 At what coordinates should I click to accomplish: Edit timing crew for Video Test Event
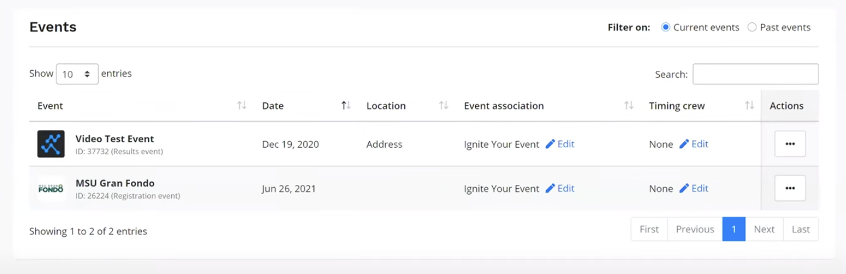694,144
